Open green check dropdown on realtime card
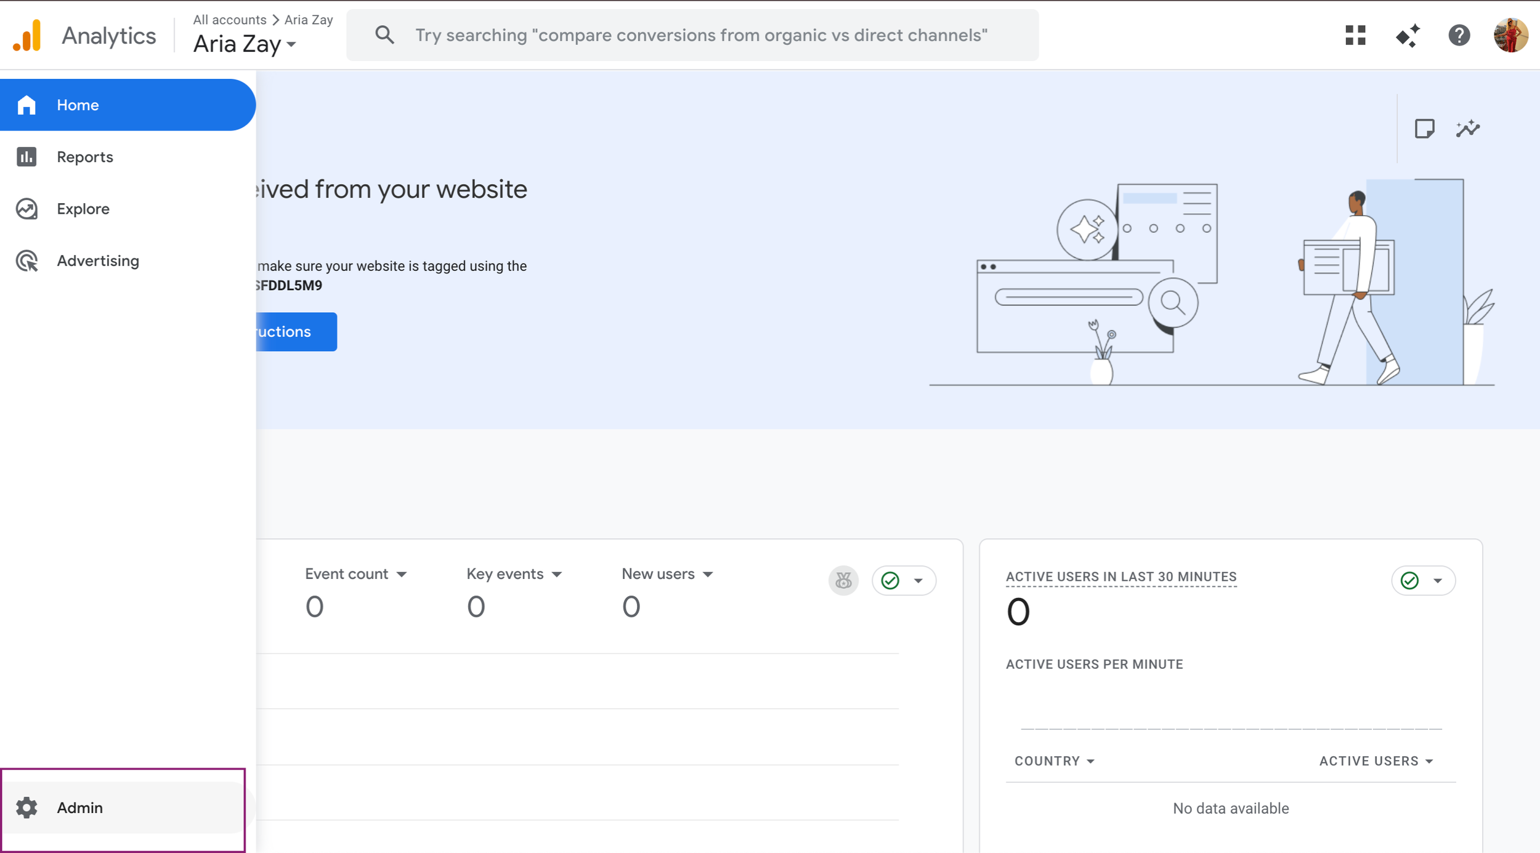1540x853 pixels. [1423, 580]
